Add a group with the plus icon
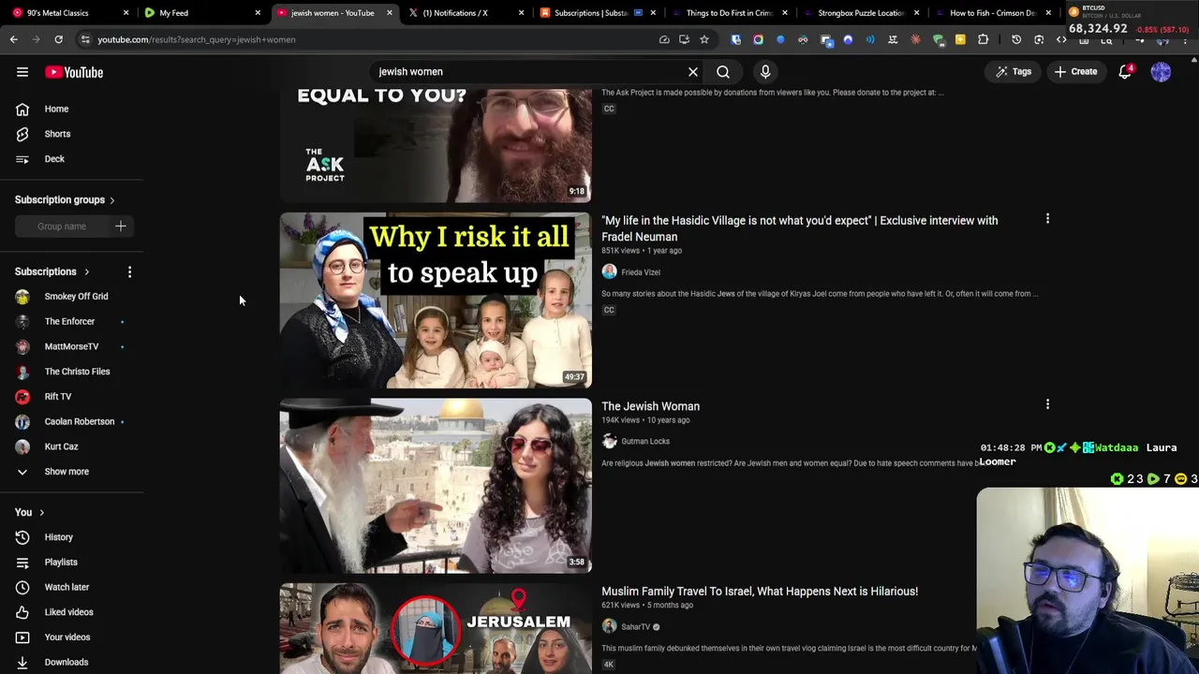 point(120,227)
